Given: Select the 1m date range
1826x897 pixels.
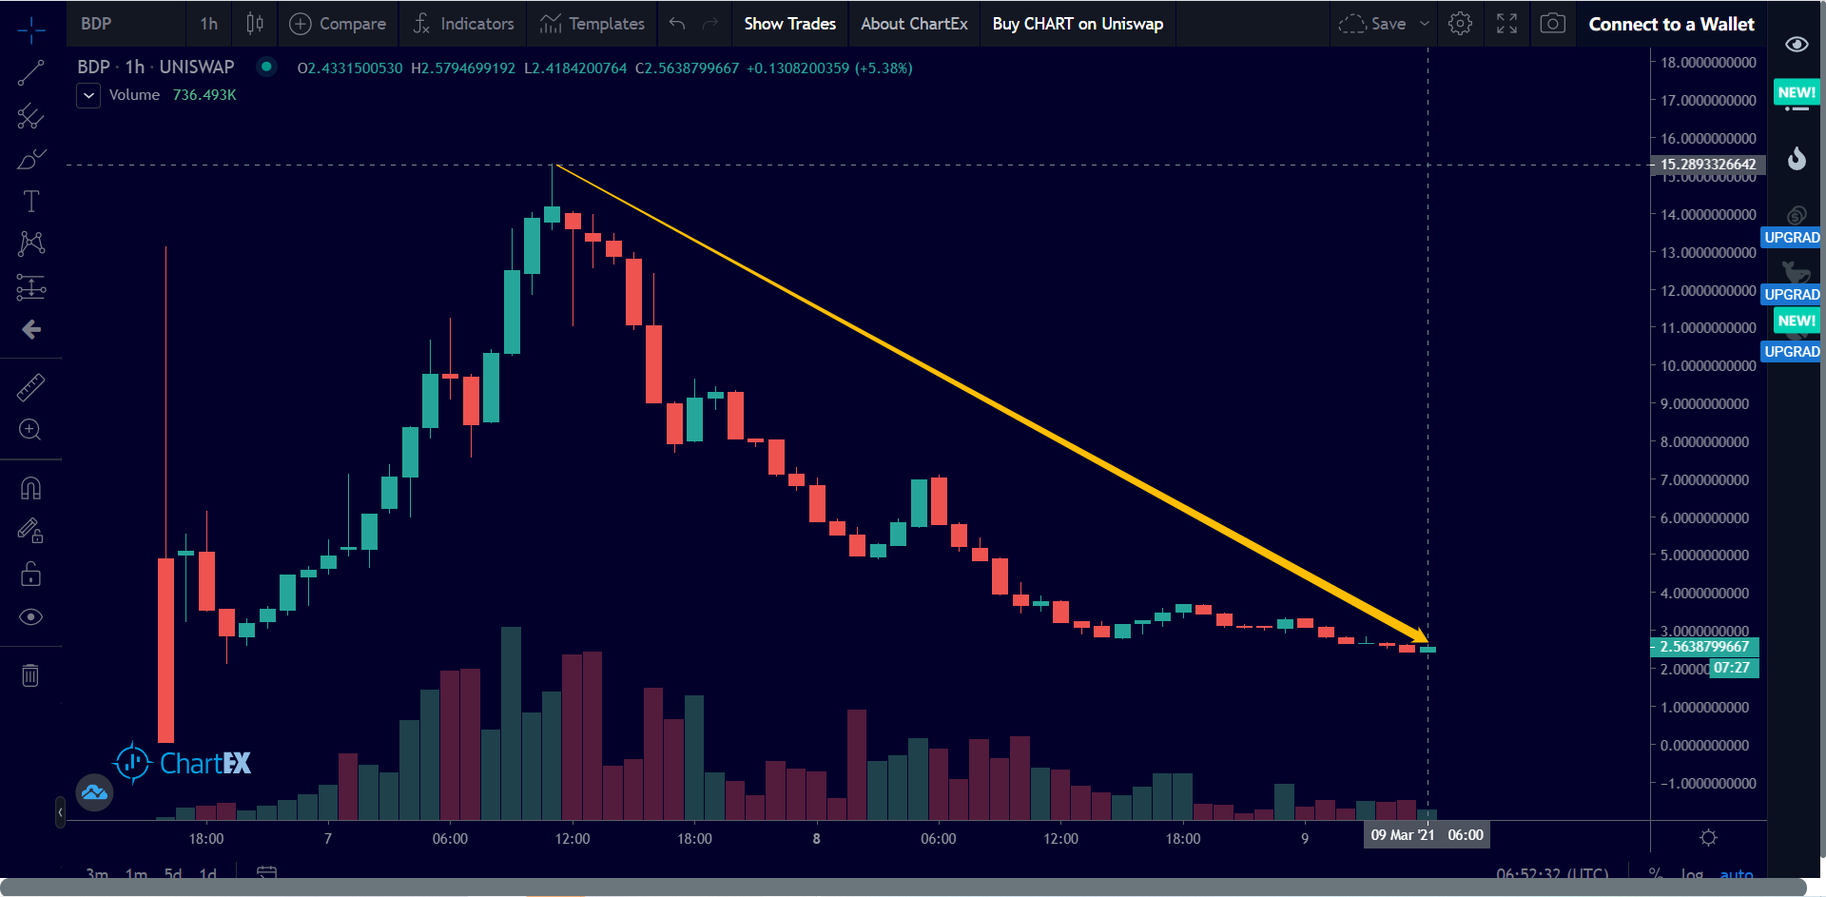Looking at the screenshot, I should click(x=137, y=874).
